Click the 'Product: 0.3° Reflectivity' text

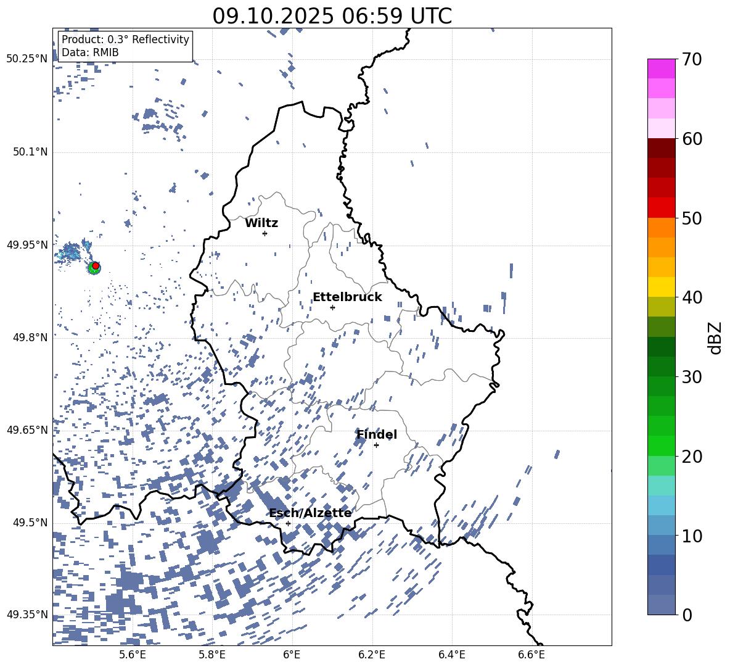(x=125, y=39)
